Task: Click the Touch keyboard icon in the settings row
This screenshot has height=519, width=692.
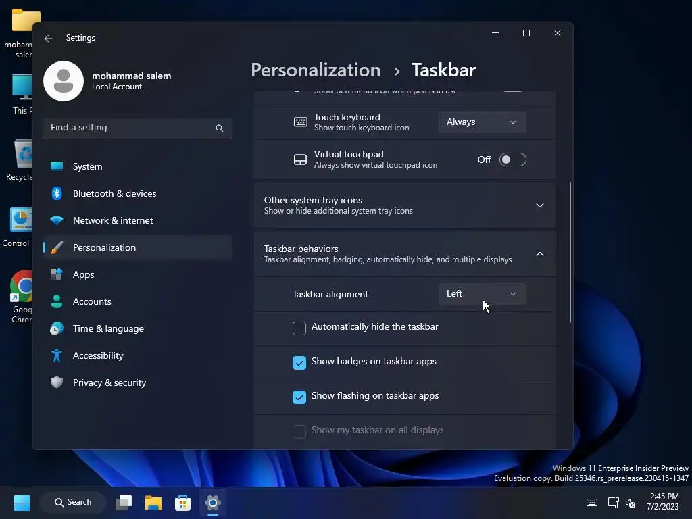Action: point(301,122)
